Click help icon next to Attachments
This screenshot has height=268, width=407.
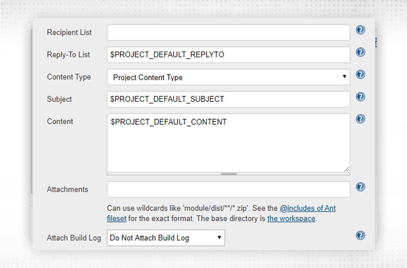tap(360, 187)
